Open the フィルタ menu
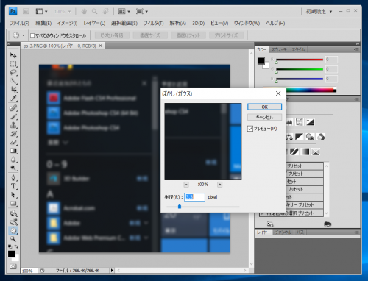 153,23
